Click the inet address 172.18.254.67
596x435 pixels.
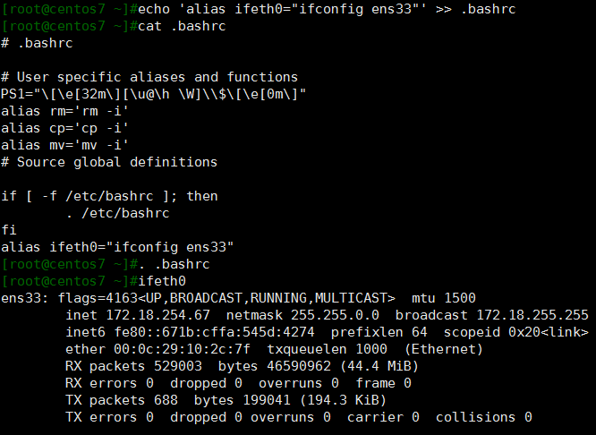click(x=158, y=315)
